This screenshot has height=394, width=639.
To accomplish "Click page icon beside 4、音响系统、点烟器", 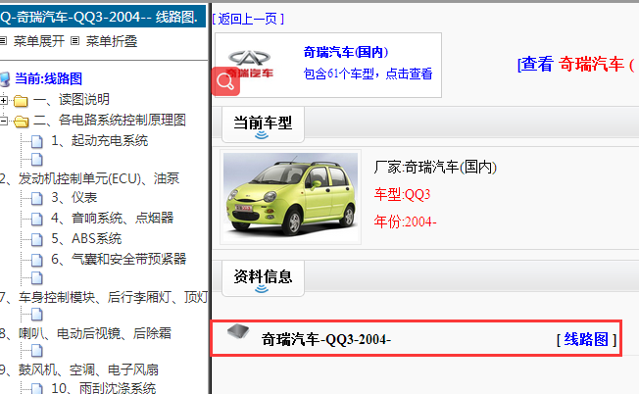I will (37, 219).
